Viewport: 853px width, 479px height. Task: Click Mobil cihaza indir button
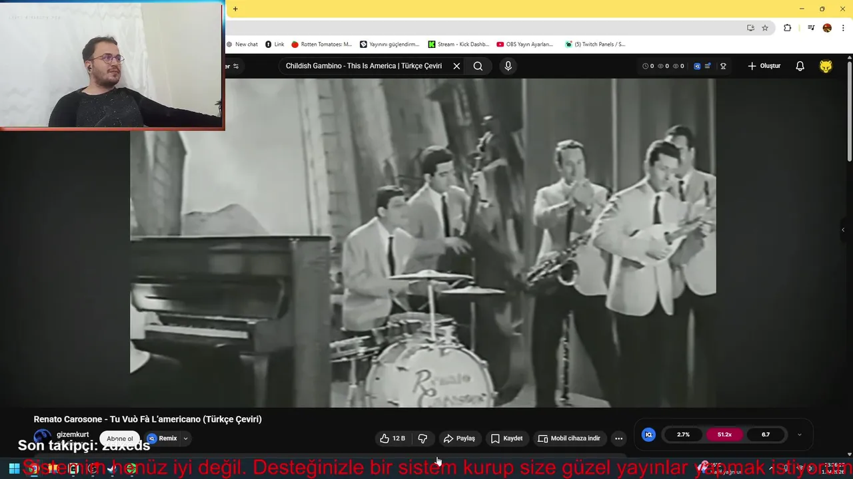tap(569, 438)
